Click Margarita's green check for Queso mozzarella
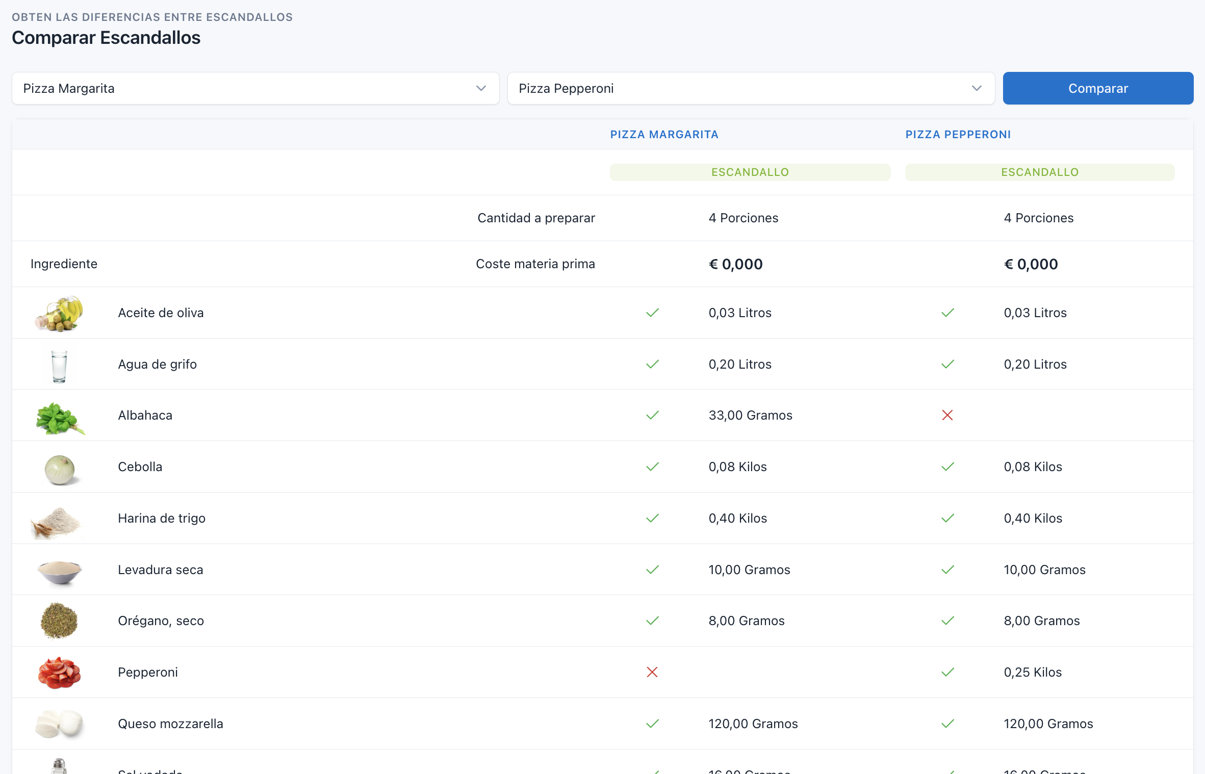The width and height of the screenshot is (1205, 774). (x=652, y=724)
